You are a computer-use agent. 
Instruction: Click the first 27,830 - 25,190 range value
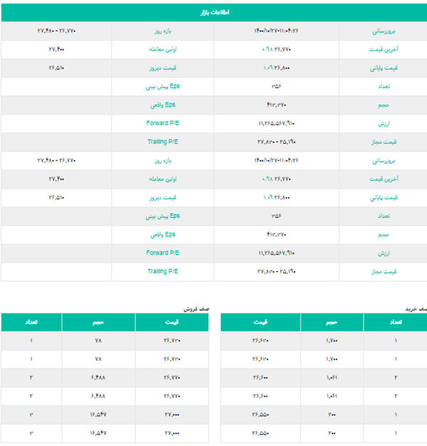click(276, 142)
